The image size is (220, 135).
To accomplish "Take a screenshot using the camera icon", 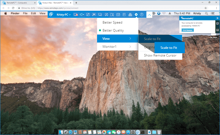I will tap(118, 15).
